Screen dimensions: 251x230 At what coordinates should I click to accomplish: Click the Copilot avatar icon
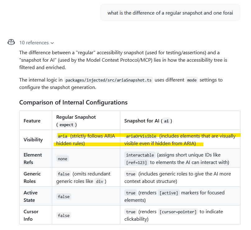tap(11, 42)
